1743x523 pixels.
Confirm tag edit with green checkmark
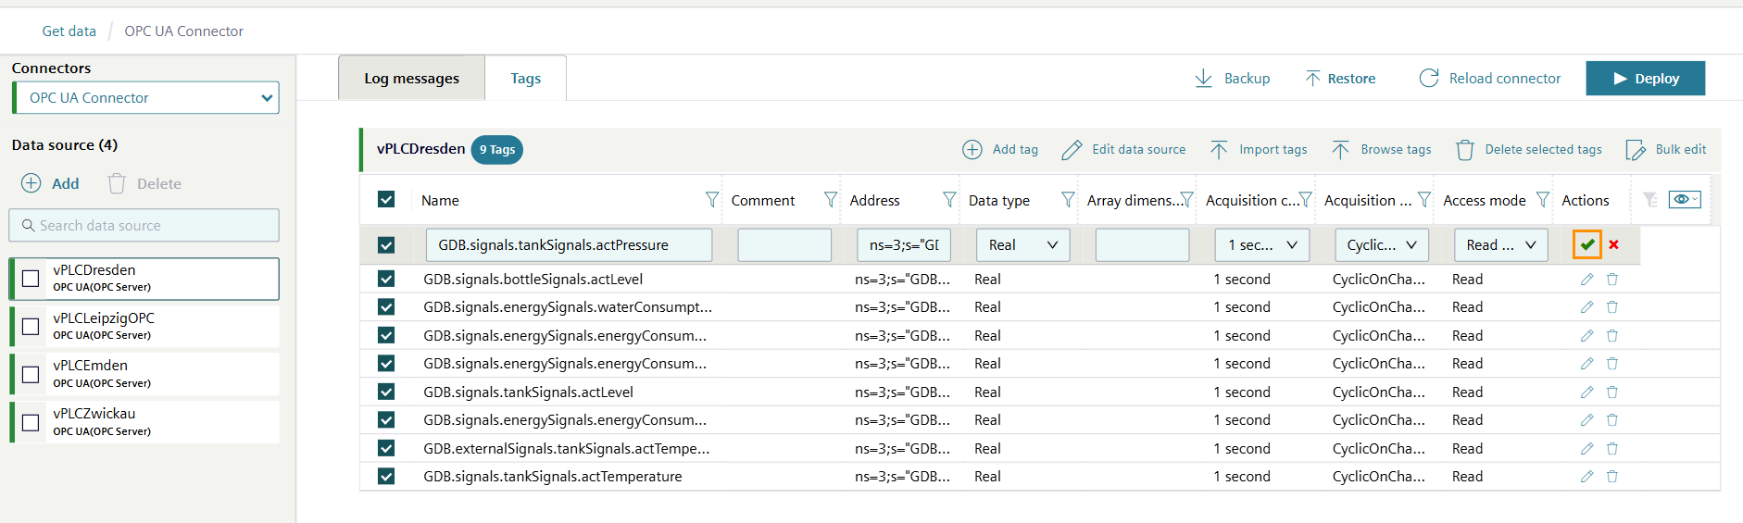coord(1587,245)
